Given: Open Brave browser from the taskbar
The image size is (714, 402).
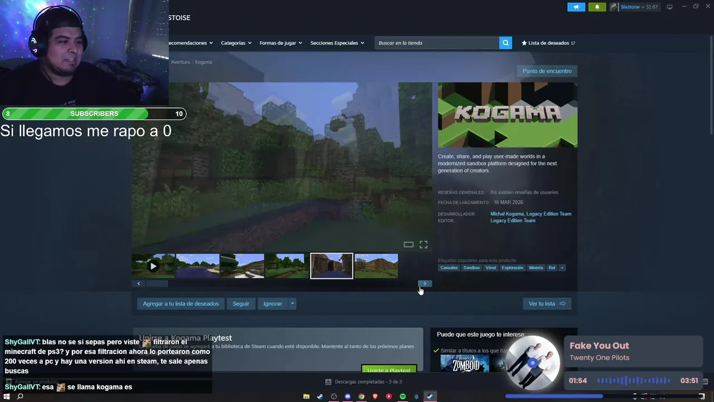Looking at the screenshot, I should point(375,396).
